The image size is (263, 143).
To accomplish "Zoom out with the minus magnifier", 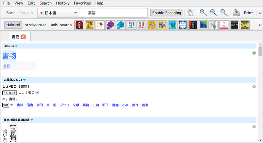I will coord(213,13).
